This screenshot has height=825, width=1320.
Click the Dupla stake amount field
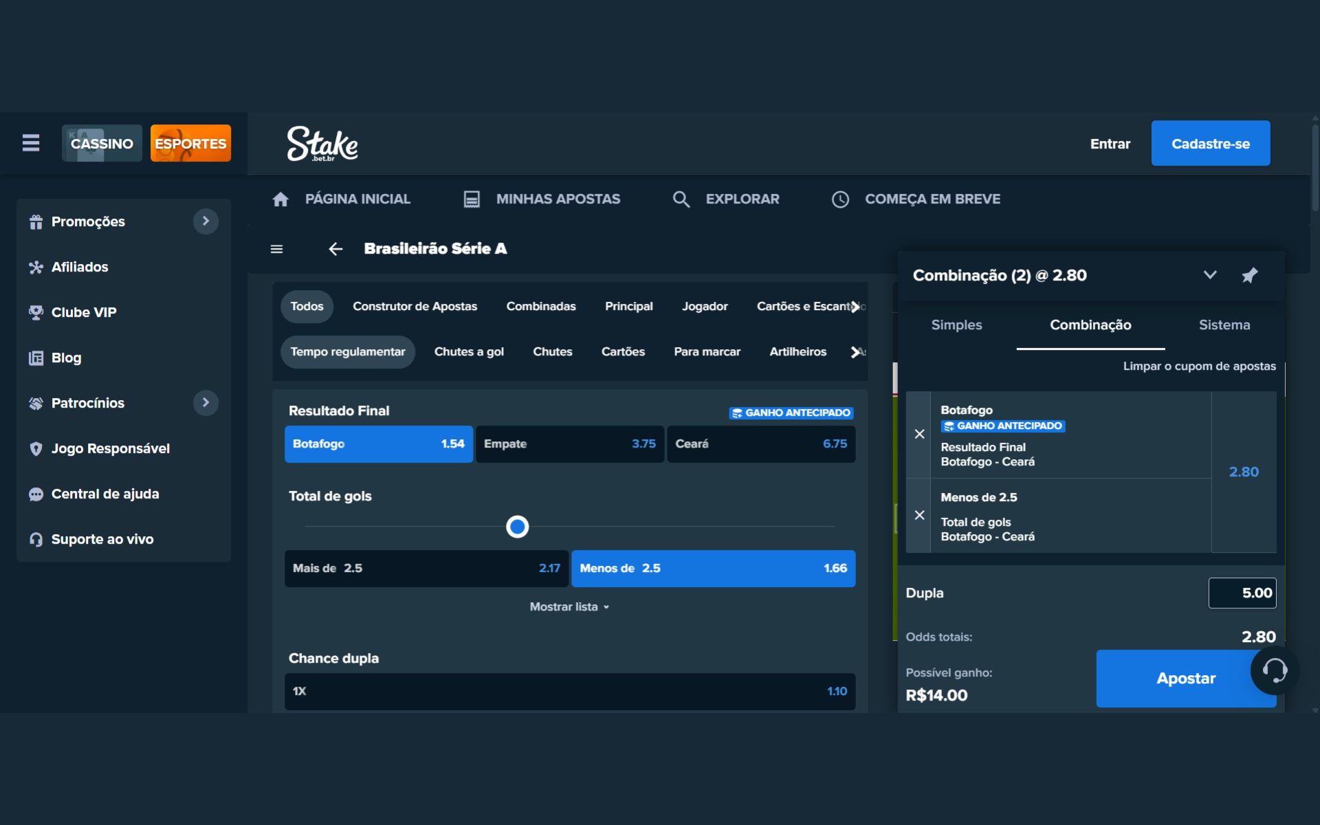coord(1242,593)
